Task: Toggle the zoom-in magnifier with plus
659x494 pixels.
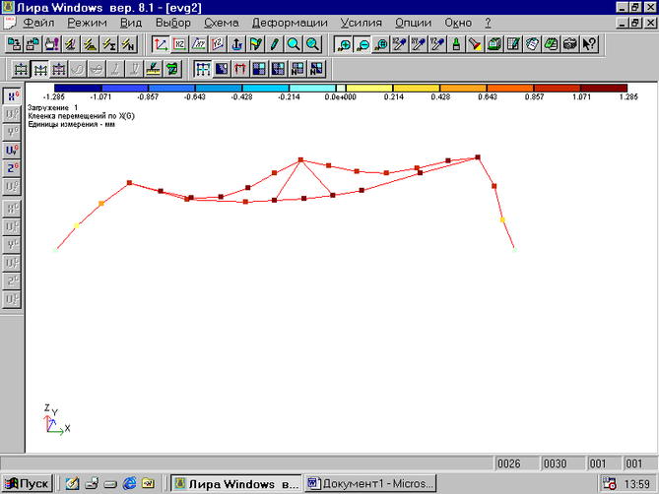Action: point(344,44)
